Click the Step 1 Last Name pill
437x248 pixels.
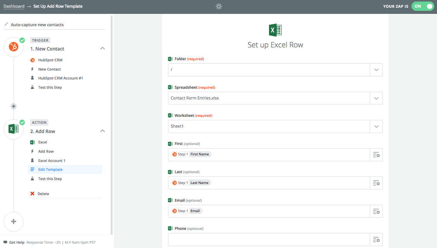point(191,183)
